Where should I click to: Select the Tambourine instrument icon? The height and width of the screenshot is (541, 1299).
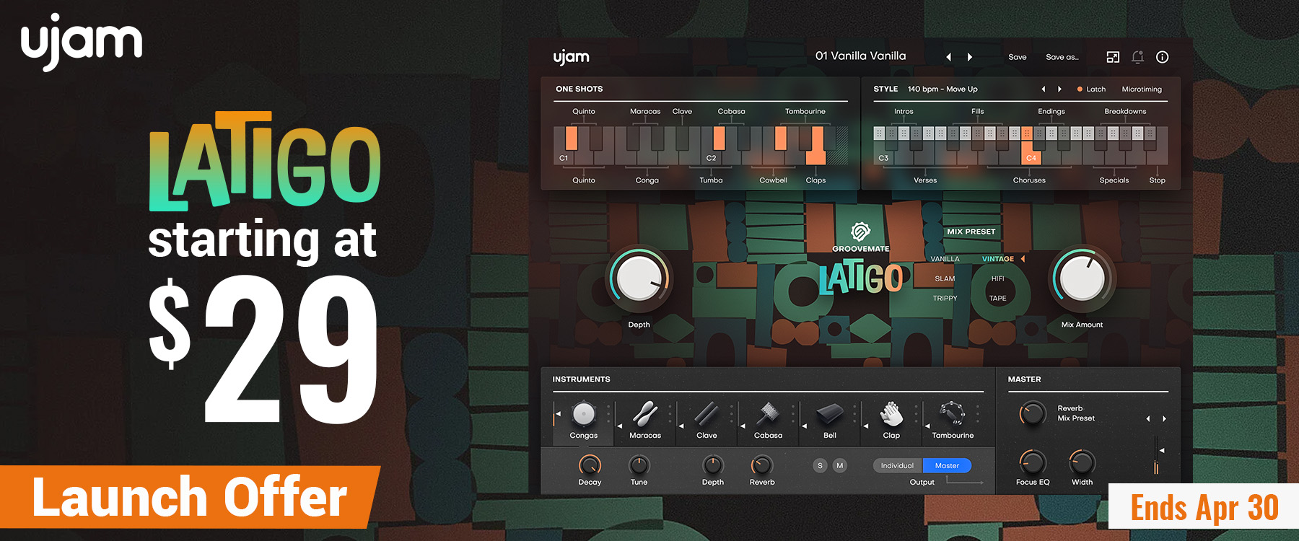pyautogui.click(x=953, y=415)
